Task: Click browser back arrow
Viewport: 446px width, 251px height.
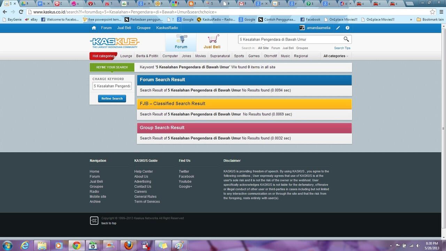Action: [x=5, y=12]
